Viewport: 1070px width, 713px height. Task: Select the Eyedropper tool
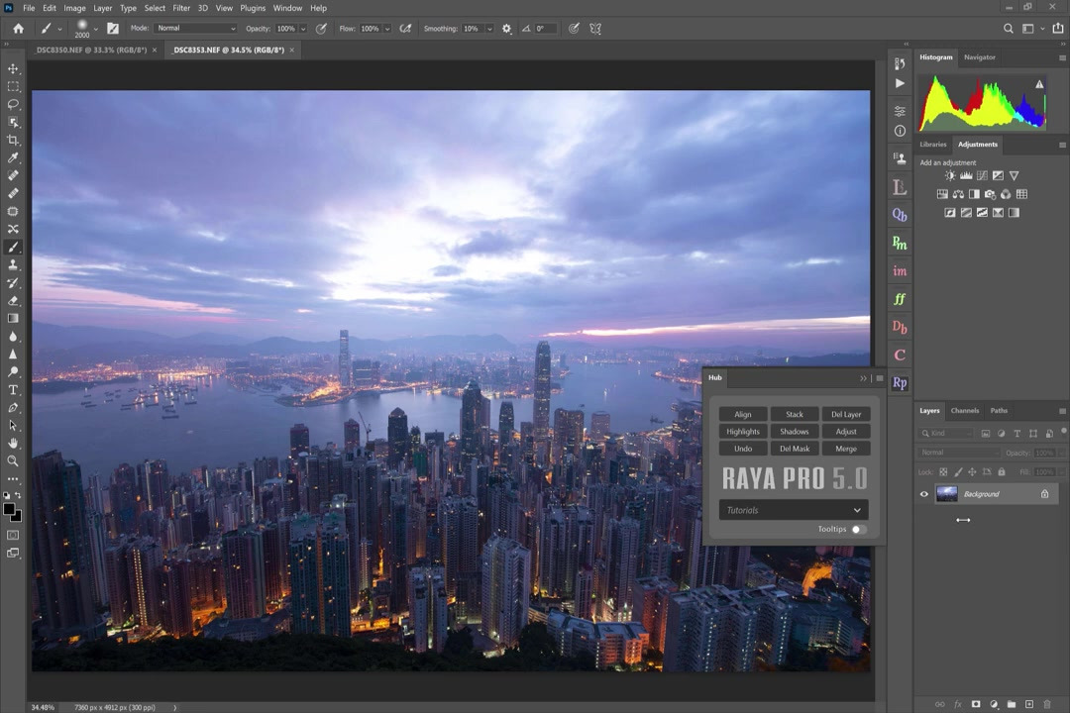click(13, 157)
